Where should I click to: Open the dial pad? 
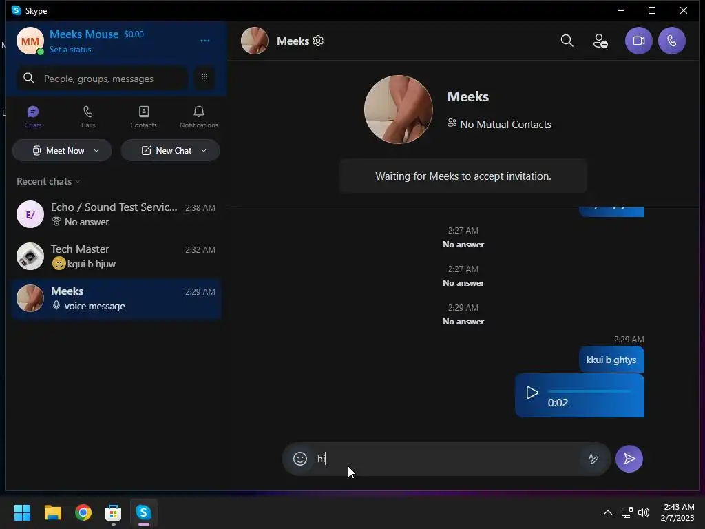point(204,78)
